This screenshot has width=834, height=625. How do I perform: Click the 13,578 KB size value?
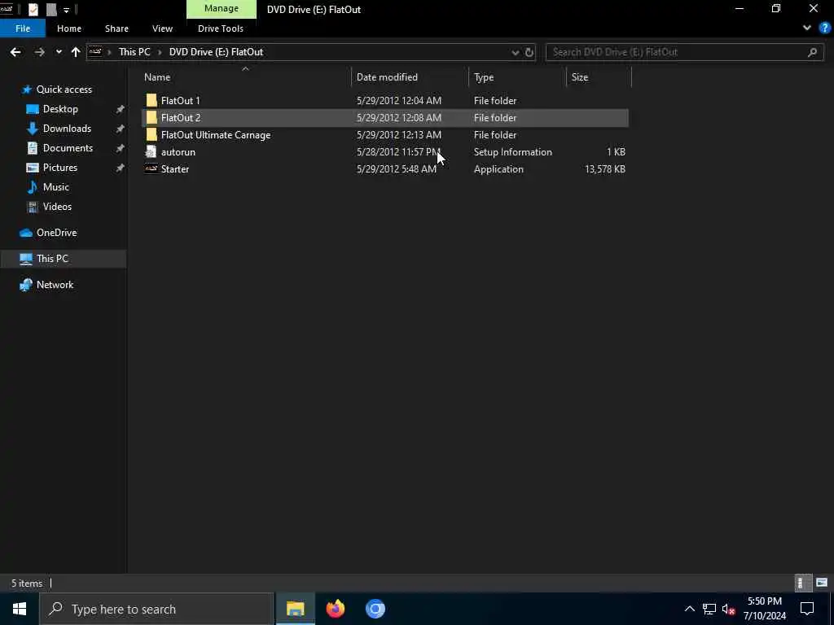pos(605,169)
